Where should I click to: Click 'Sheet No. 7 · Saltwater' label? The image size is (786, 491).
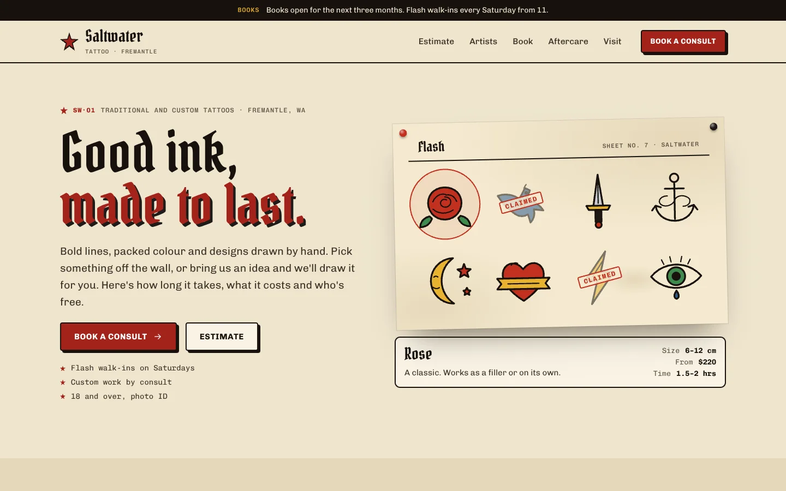(x=651, y=145)
